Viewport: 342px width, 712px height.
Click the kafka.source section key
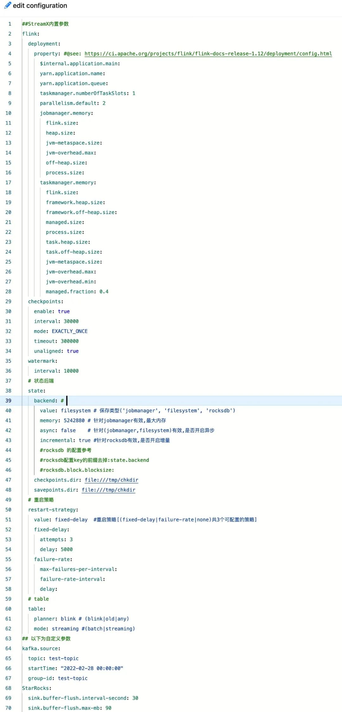pos(41,649)
